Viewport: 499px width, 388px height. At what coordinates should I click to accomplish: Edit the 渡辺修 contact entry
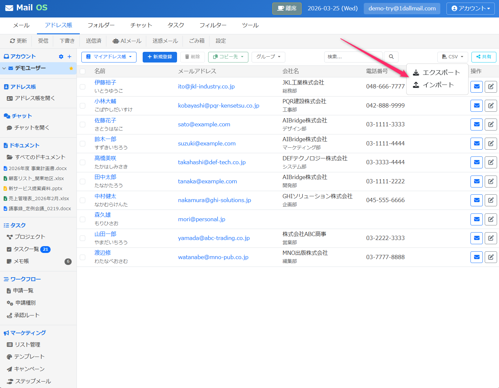point(491,257)
